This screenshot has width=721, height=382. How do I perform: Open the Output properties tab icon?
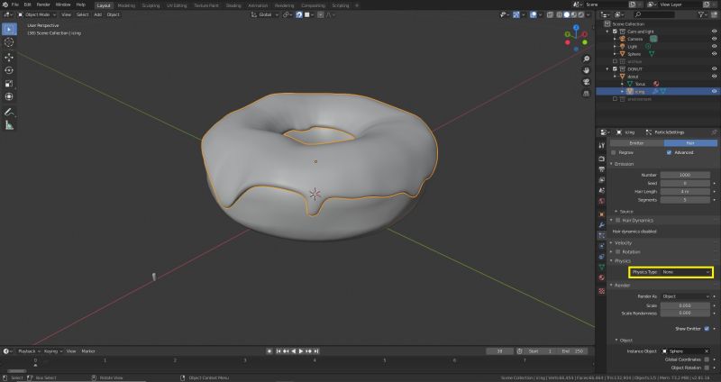601,169
